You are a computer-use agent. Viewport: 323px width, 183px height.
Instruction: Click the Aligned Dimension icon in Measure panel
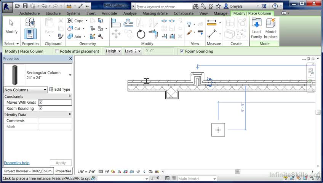point(212,34)
